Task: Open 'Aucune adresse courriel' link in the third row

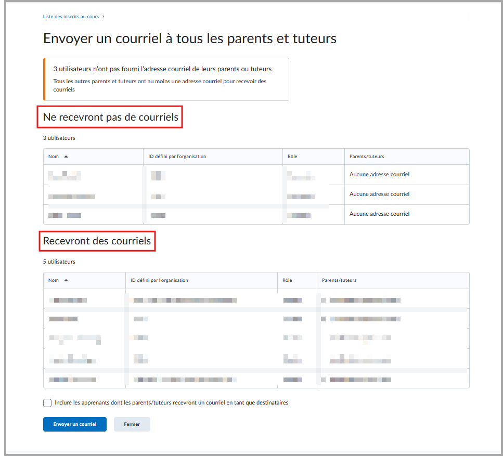Action: [379, 214]
